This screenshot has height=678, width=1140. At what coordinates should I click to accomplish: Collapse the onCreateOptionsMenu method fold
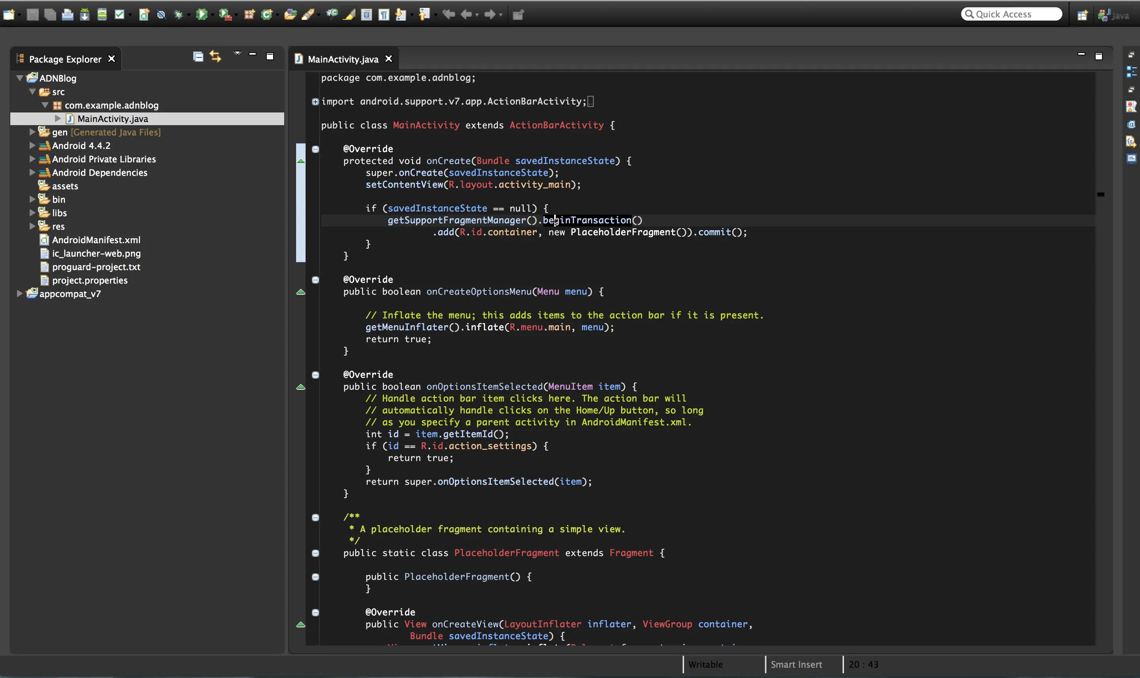click(x=315, y=280)
